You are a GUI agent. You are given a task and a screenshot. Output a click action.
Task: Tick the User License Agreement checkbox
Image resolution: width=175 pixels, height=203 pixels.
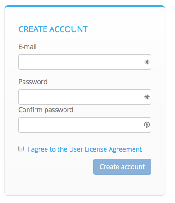tap(21, 148)
